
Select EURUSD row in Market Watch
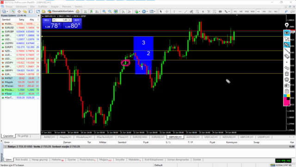[x=20, y=28]
